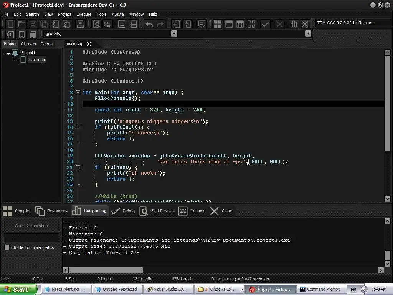Switch to the Classes sidebar tab
This screenshot has height=295, width=393.
pyautogui.click(x=28, y=44)
